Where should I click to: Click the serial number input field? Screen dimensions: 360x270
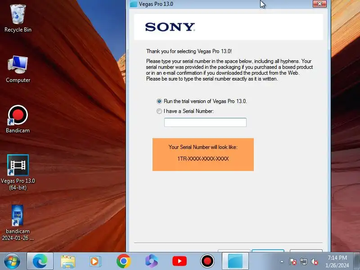click(205, 122)
